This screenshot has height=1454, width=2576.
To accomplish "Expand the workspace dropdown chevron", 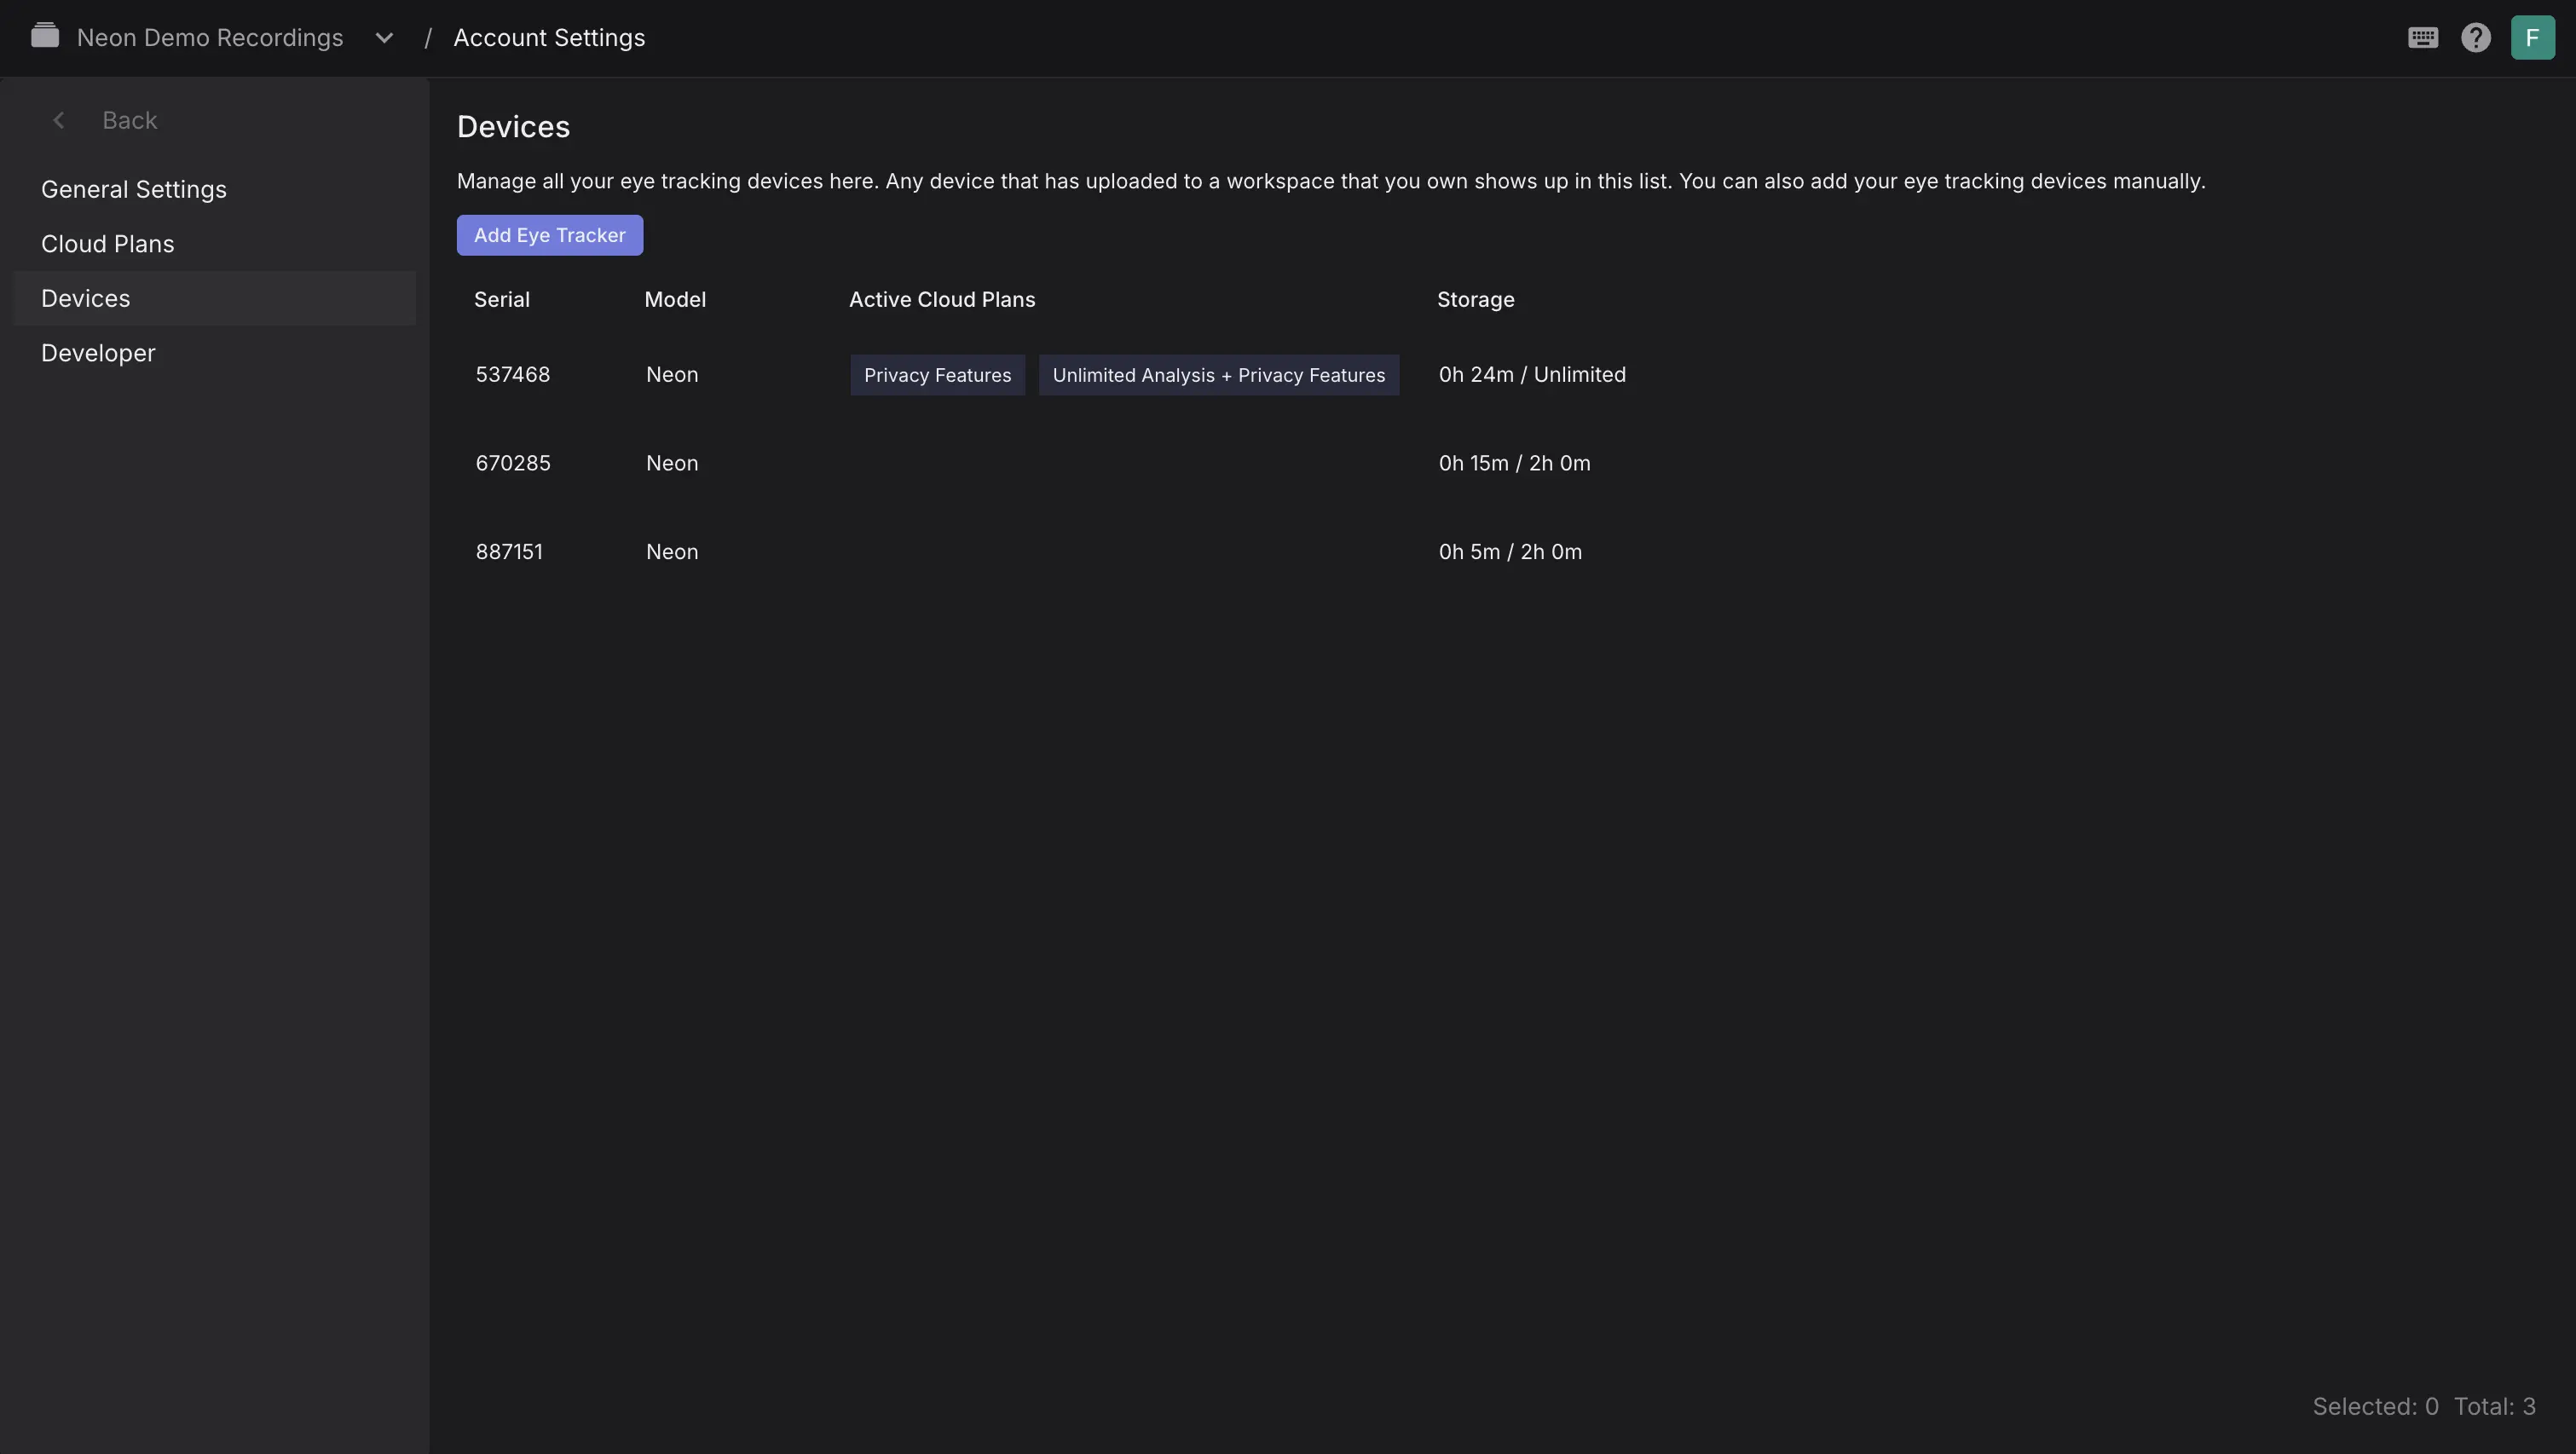I will 384,38.
